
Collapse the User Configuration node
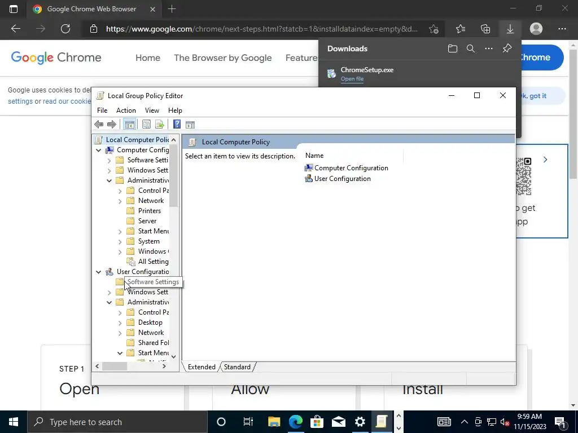(98, 272)
